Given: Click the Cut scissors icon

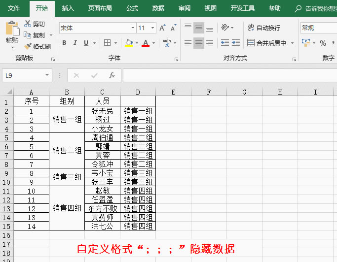Looking at the screenshot, I should [28, 24].
